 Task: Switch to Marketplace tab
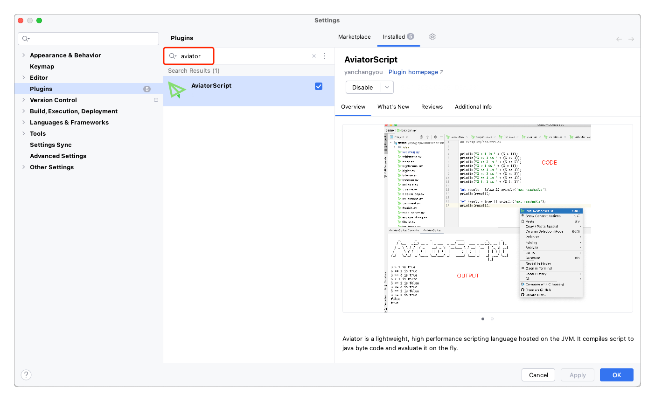click(355, 37)
